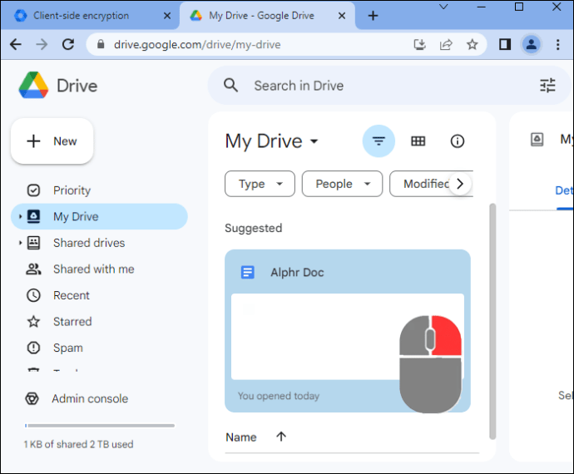
Task: Open Chrome profile avatar
Action: pos(532,45)
